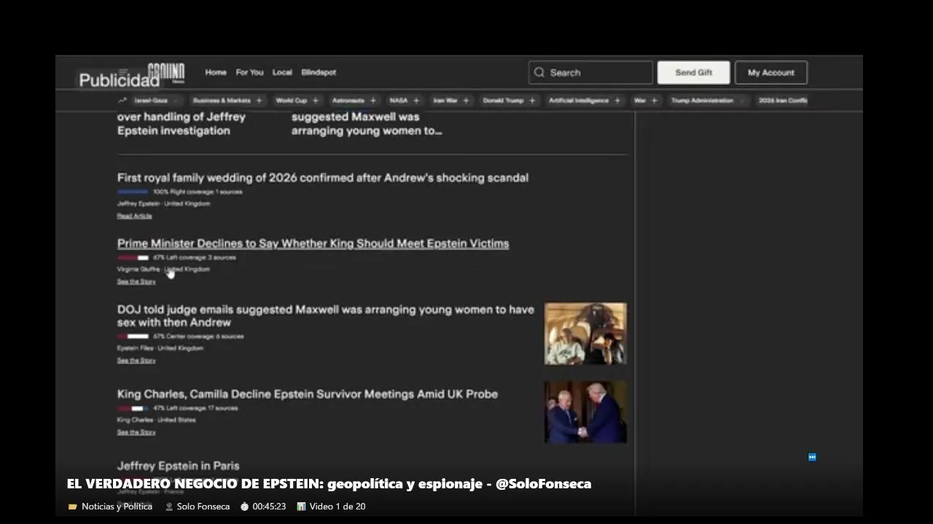Viewport: 933px width, 524px height.
Task: Follow NASA topic with plus icon
Action: (x=416, y=100)
